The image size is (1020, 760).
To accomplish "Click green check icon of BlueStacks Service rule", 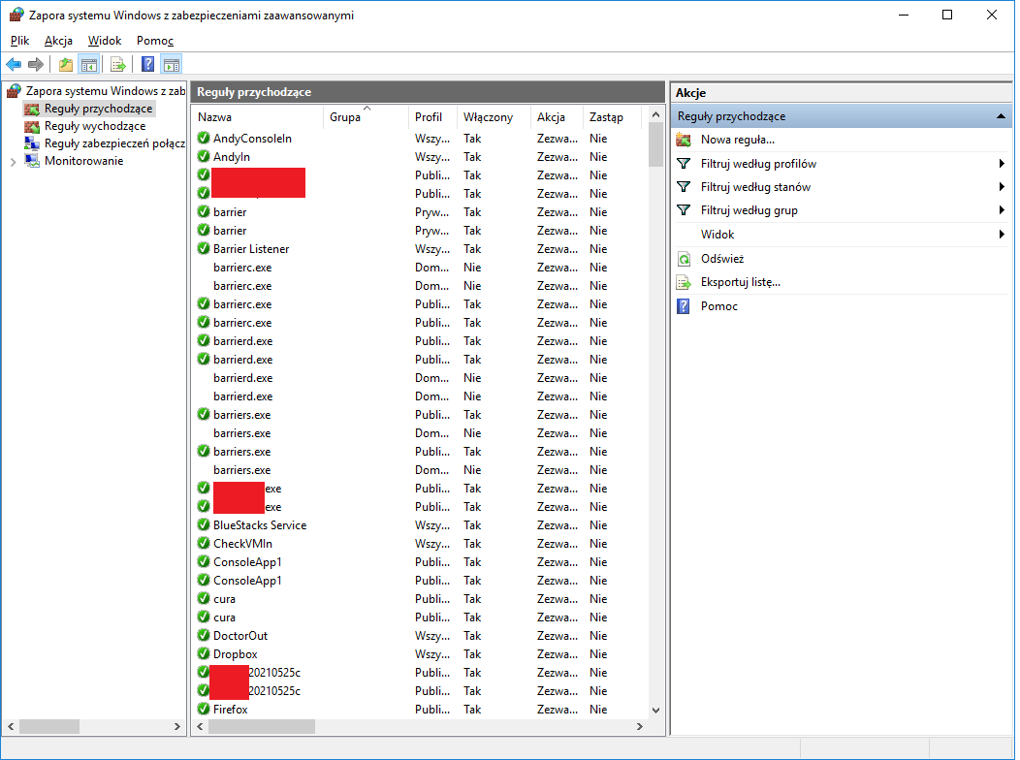I will coord(204,524).
